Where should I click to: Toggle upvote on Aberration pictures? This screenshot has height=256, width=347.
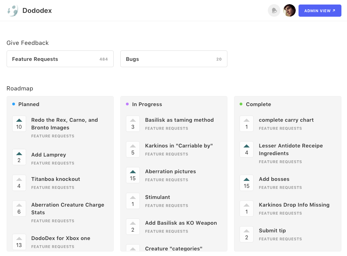pyautogui.click(x=133, y=175)
